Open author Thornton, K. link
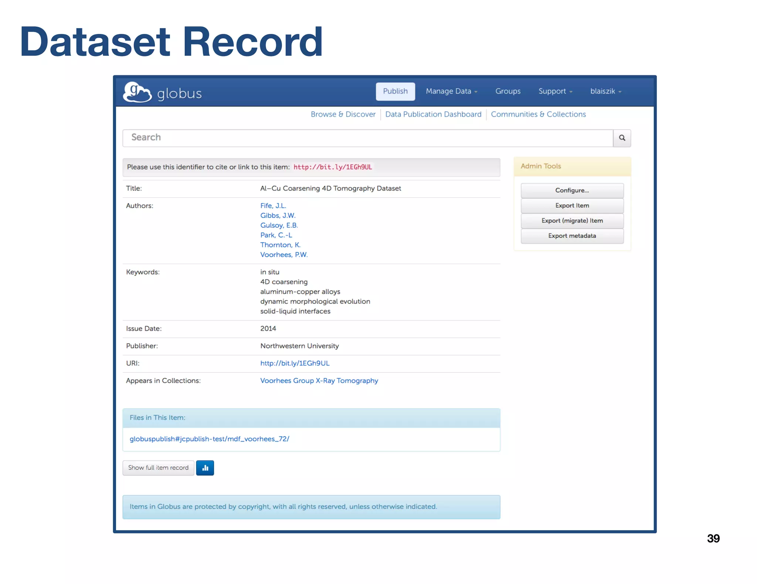Viewport: 757px width, 584px height. click(281, 245)
